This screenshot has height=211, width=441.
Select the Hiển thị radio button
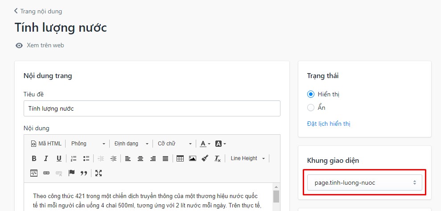(310, 94)
